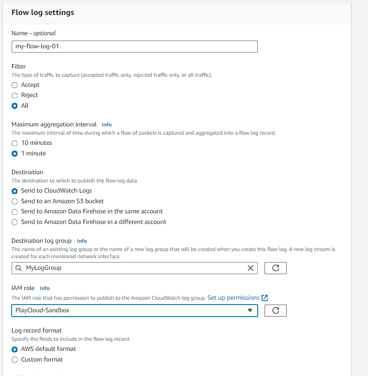Select the Reject filter option
368x376 pixels.
tap(15, 95)
